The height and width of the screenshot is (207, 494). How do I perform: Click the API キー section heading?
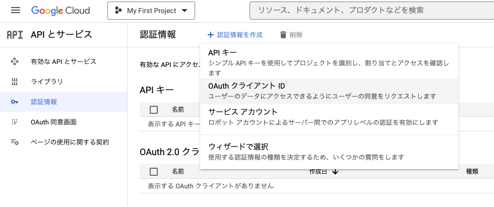[157, 90]
